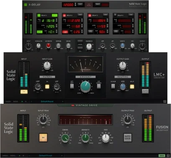Viewport: 171px width, 158px height.
Task: Click X-Delay FEEDBACK knob
Action: coord(89,46)
